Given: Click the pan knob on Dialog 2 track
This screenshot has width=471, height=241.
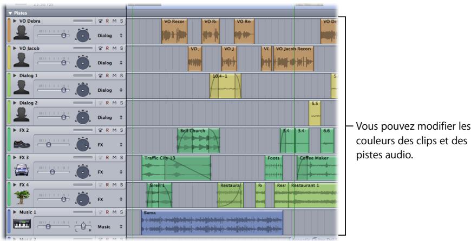Looking at the screenshot, I should 83,117.
